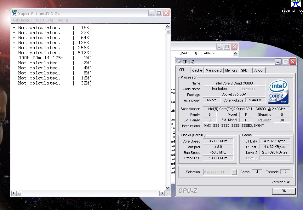Click the Technology value 65 nm
Screen dimensions: 303x210
point(212,100)
